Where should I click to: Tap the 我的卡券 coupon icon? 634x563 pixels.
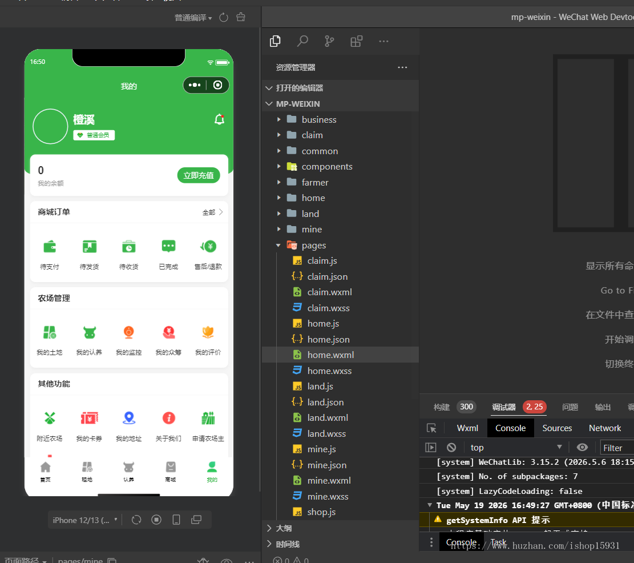(90, 418)
